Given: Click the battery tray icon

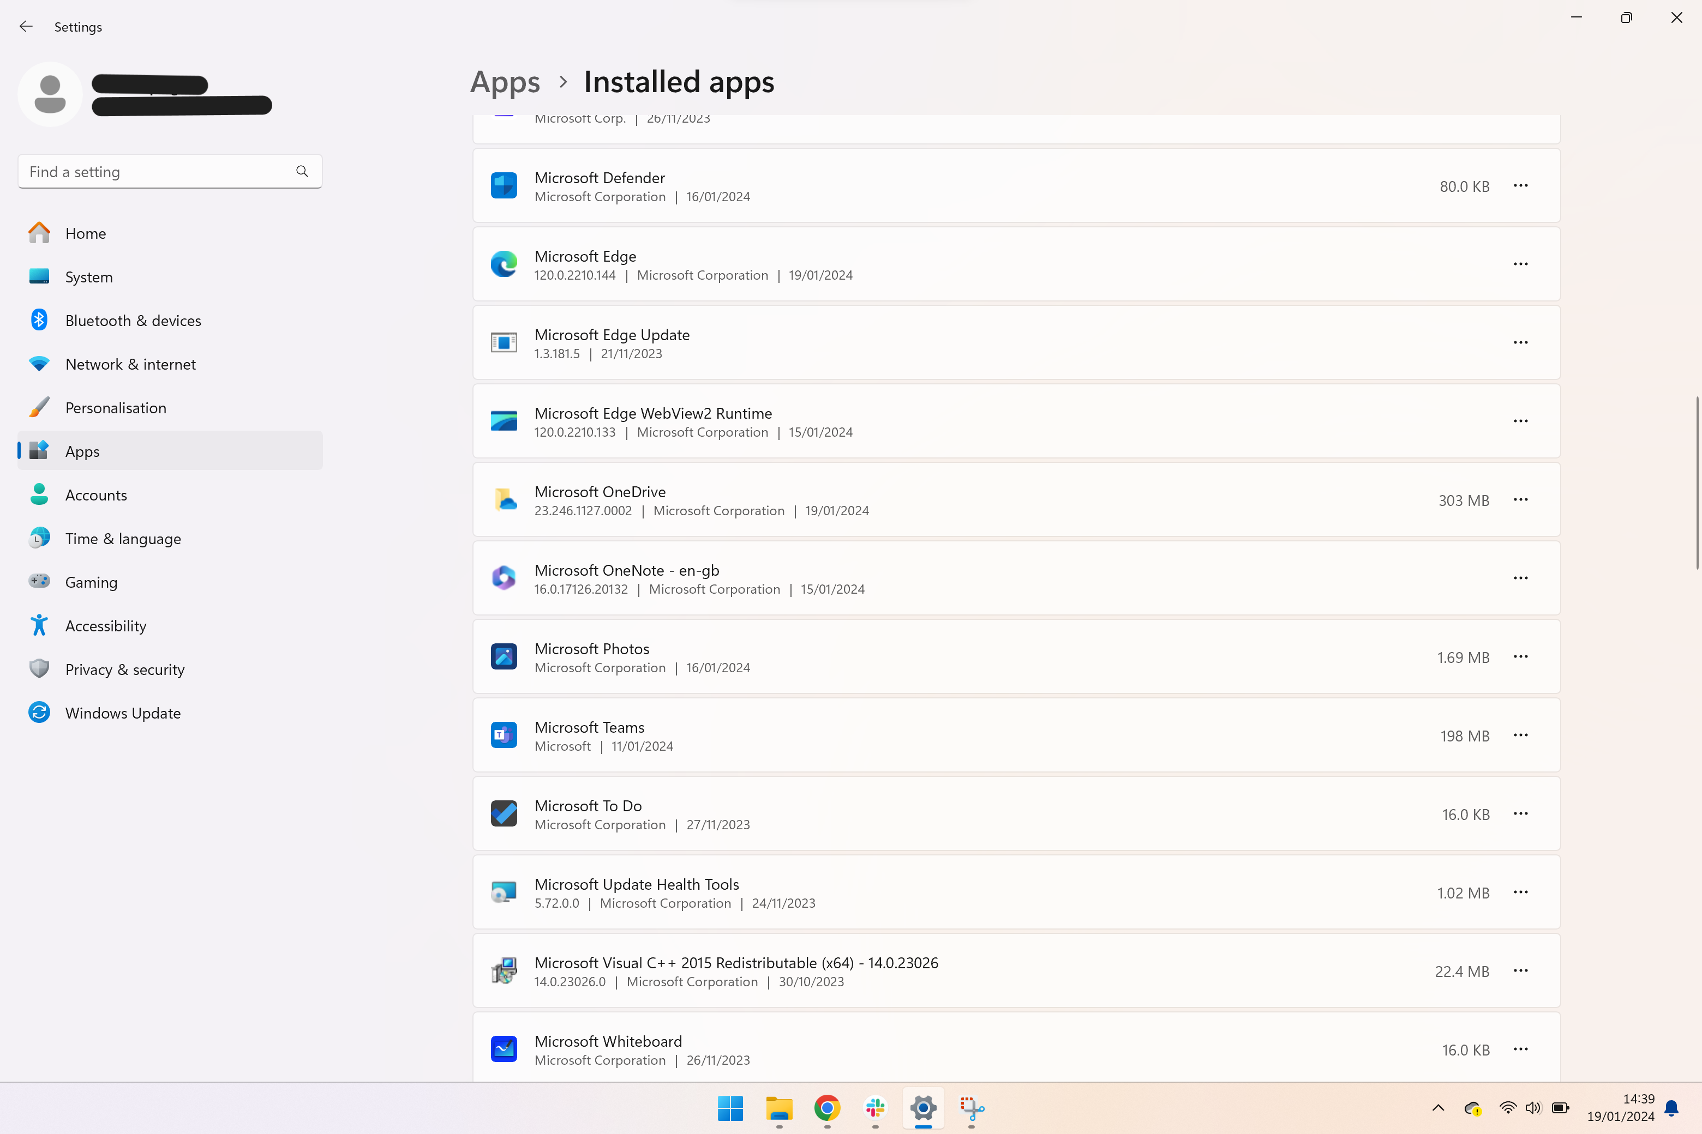Looking at the screenshot, I should [1560, 1108].
